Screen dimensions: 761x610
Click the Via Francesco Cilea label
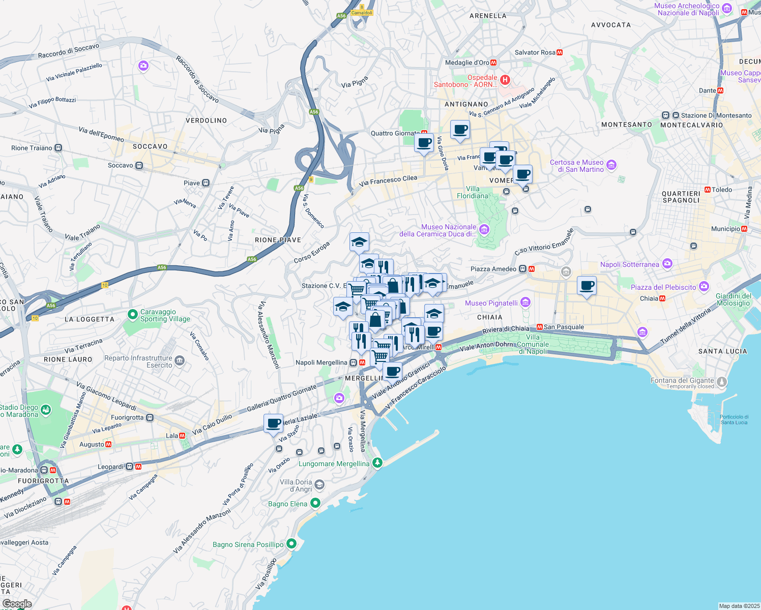coord(388,180)
